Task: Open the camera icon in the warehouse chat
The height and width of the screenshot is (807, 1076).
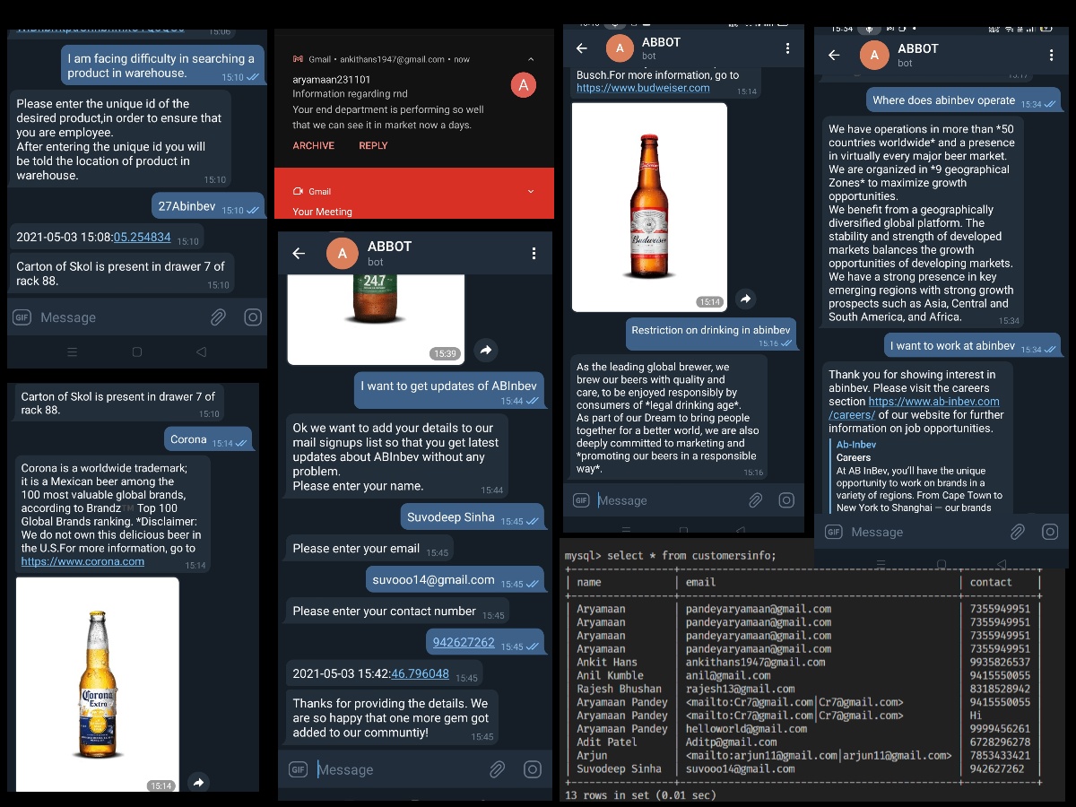Action: (253, 317)
